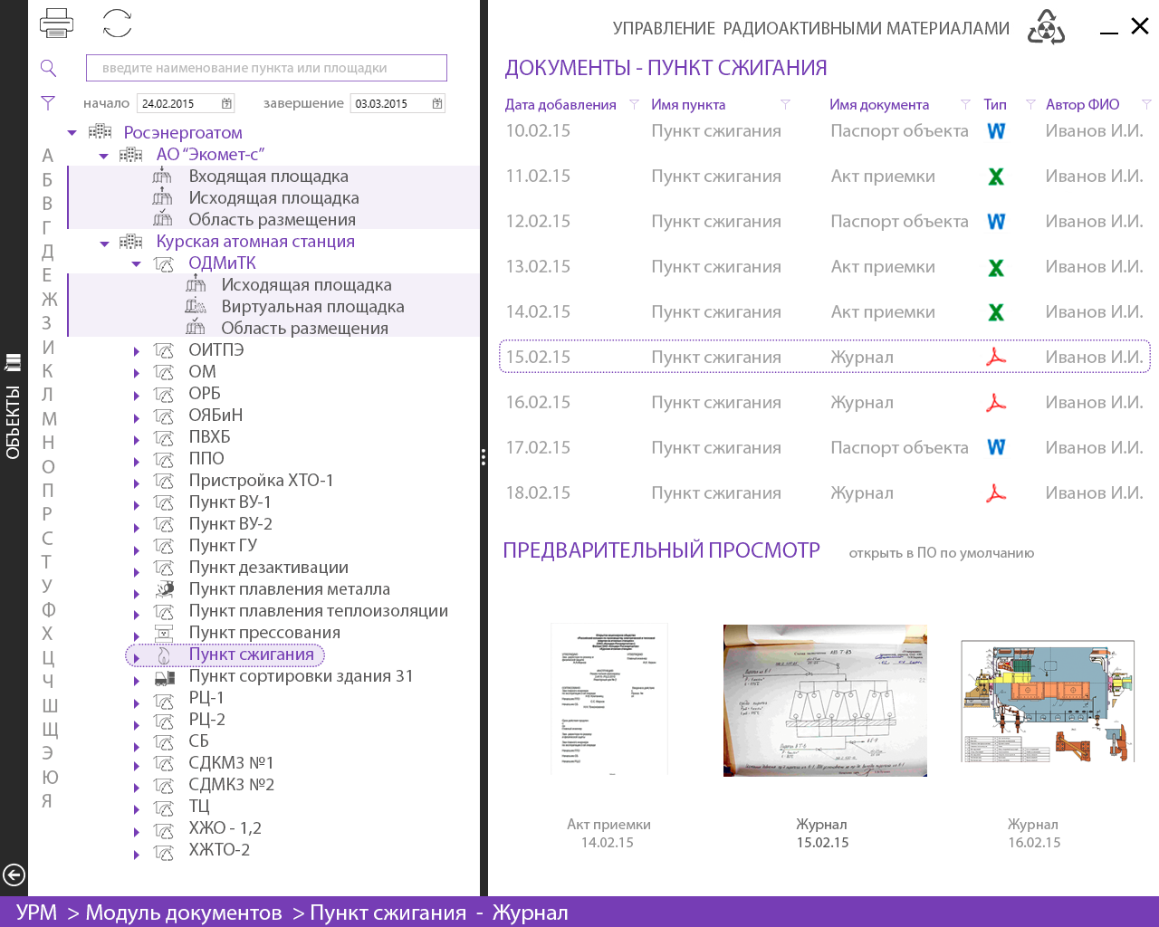Collapse the Росэнергоатом tree node
The height and width of the screenshot is (927, 1159).
pyautogui.click(x=72, y=133)
